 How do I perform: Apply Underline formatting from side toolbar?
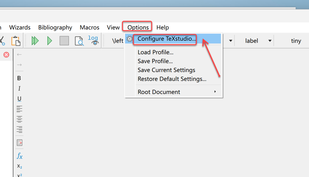(19, 99)
